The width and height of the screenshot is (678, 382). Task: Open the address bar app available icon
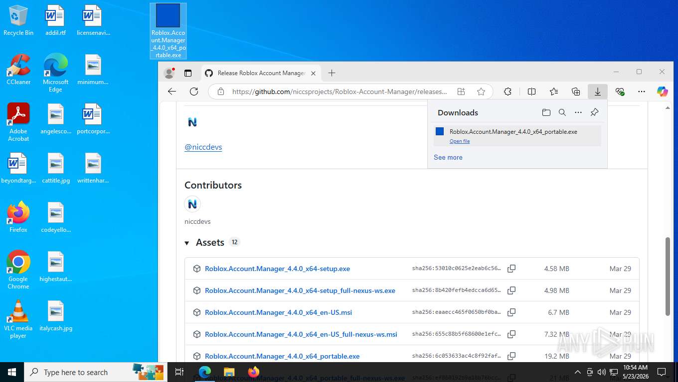(x=461, y=92)
